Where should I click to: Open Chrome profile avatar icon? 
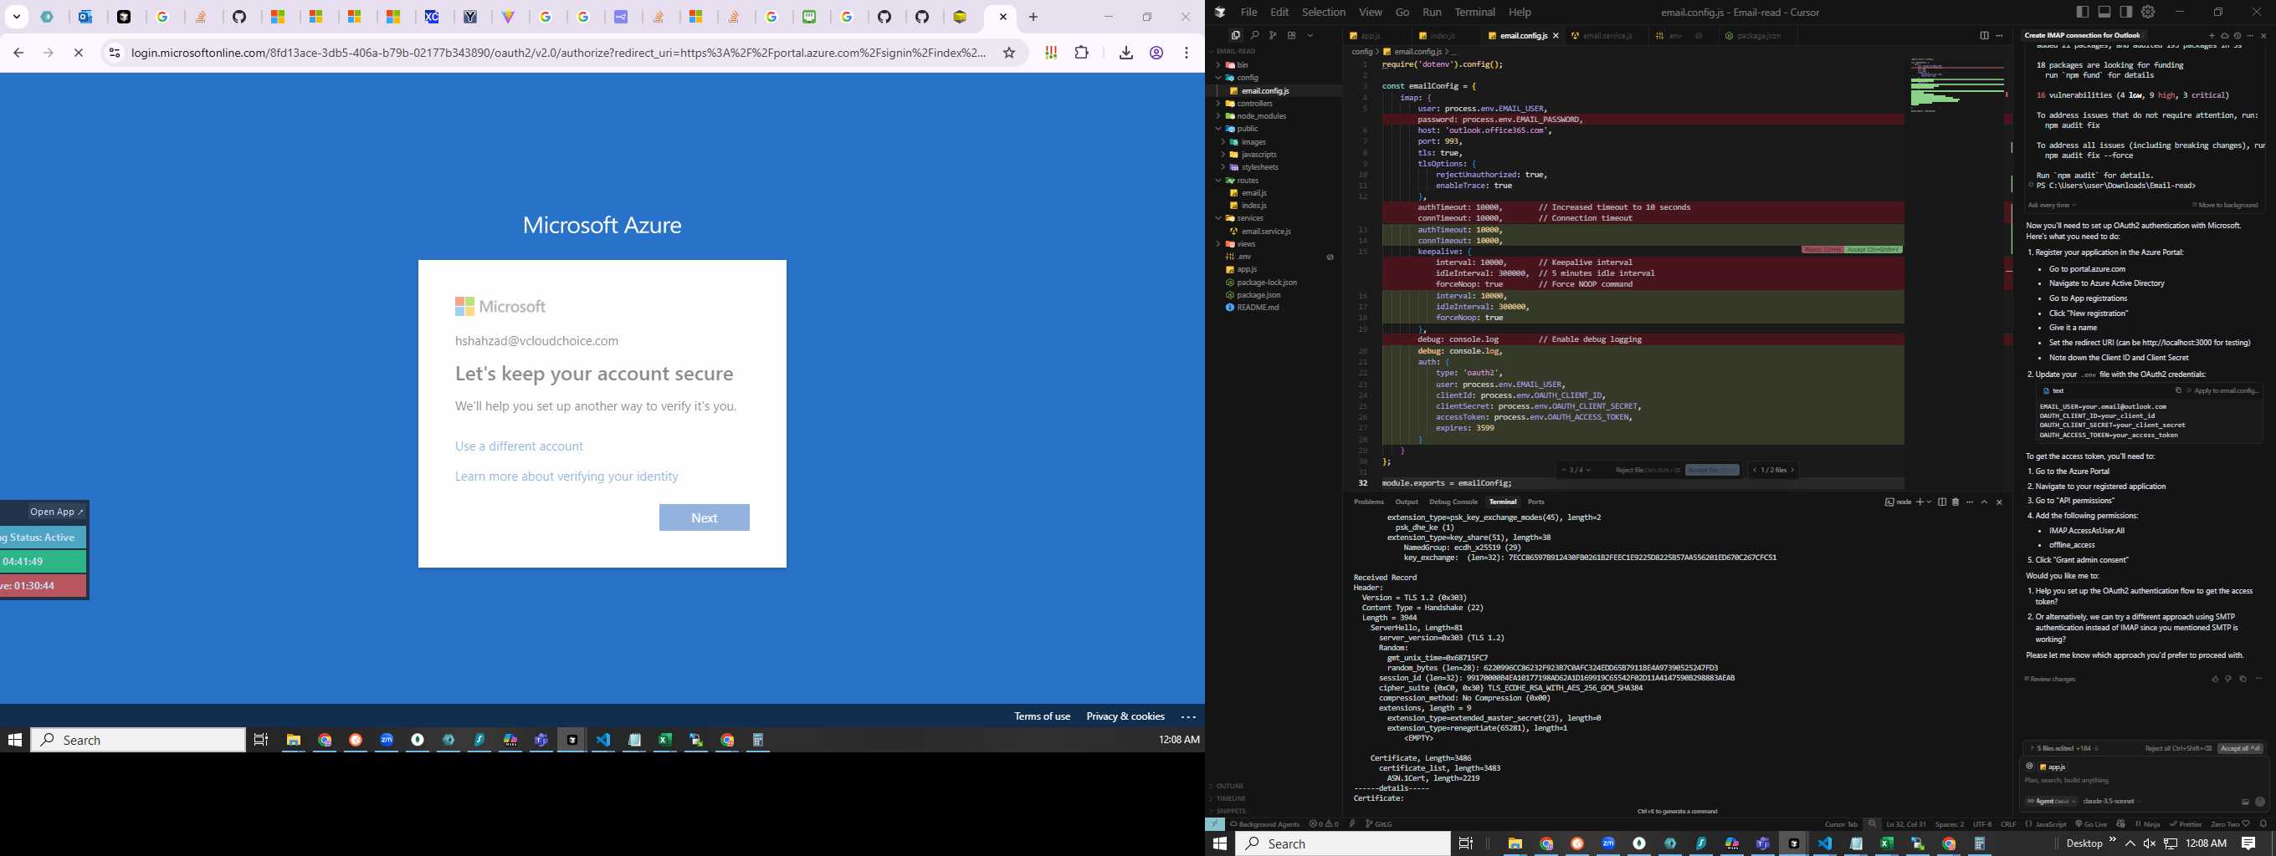[x=1156, y=53]
